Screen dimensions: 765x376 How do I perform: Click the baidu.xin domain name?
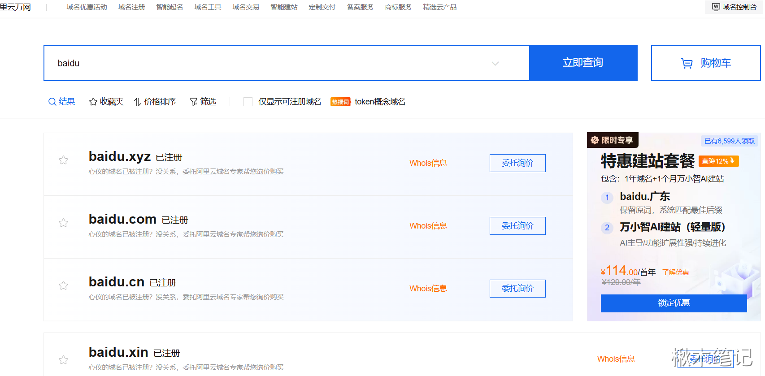(118, 352)
